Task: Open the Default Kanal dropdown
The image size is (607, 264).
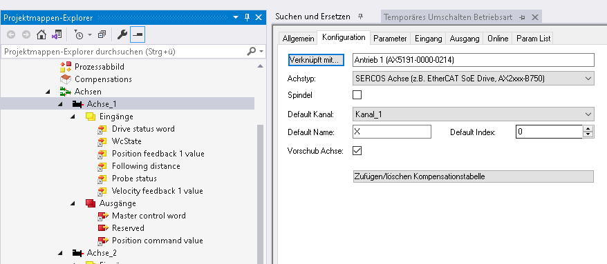Action: [x=588, y=114]
